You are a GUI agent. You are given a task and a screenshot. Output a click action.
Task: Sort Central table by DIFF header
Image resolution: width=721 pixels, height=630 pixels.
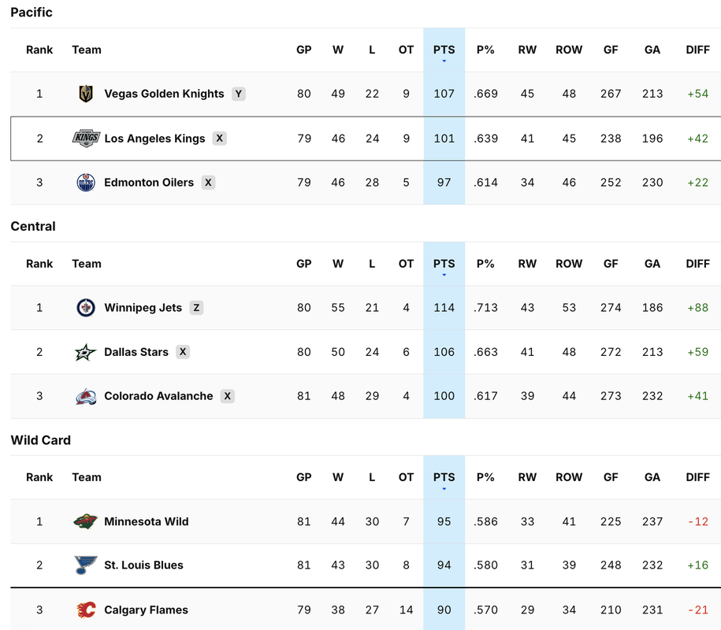pos(697,264)
